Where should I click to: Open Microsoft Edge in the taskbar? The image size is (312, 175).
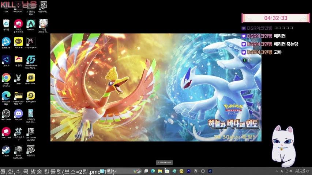pyautogui.click(x=153, y=171)
